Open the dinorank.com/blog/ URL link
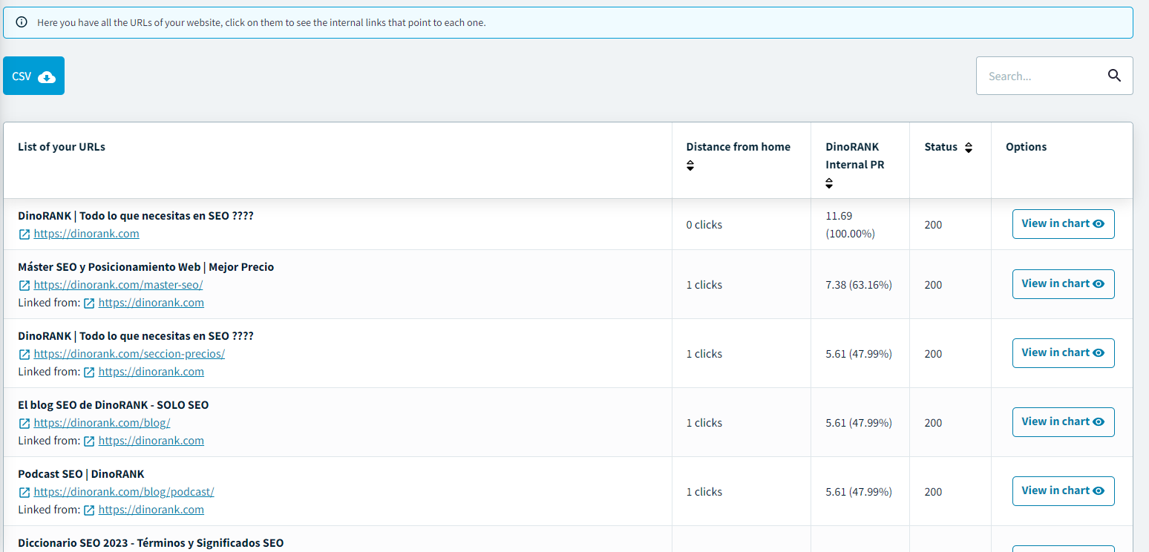Screen dimensions: 1149x552 click(x=102, y=423)
